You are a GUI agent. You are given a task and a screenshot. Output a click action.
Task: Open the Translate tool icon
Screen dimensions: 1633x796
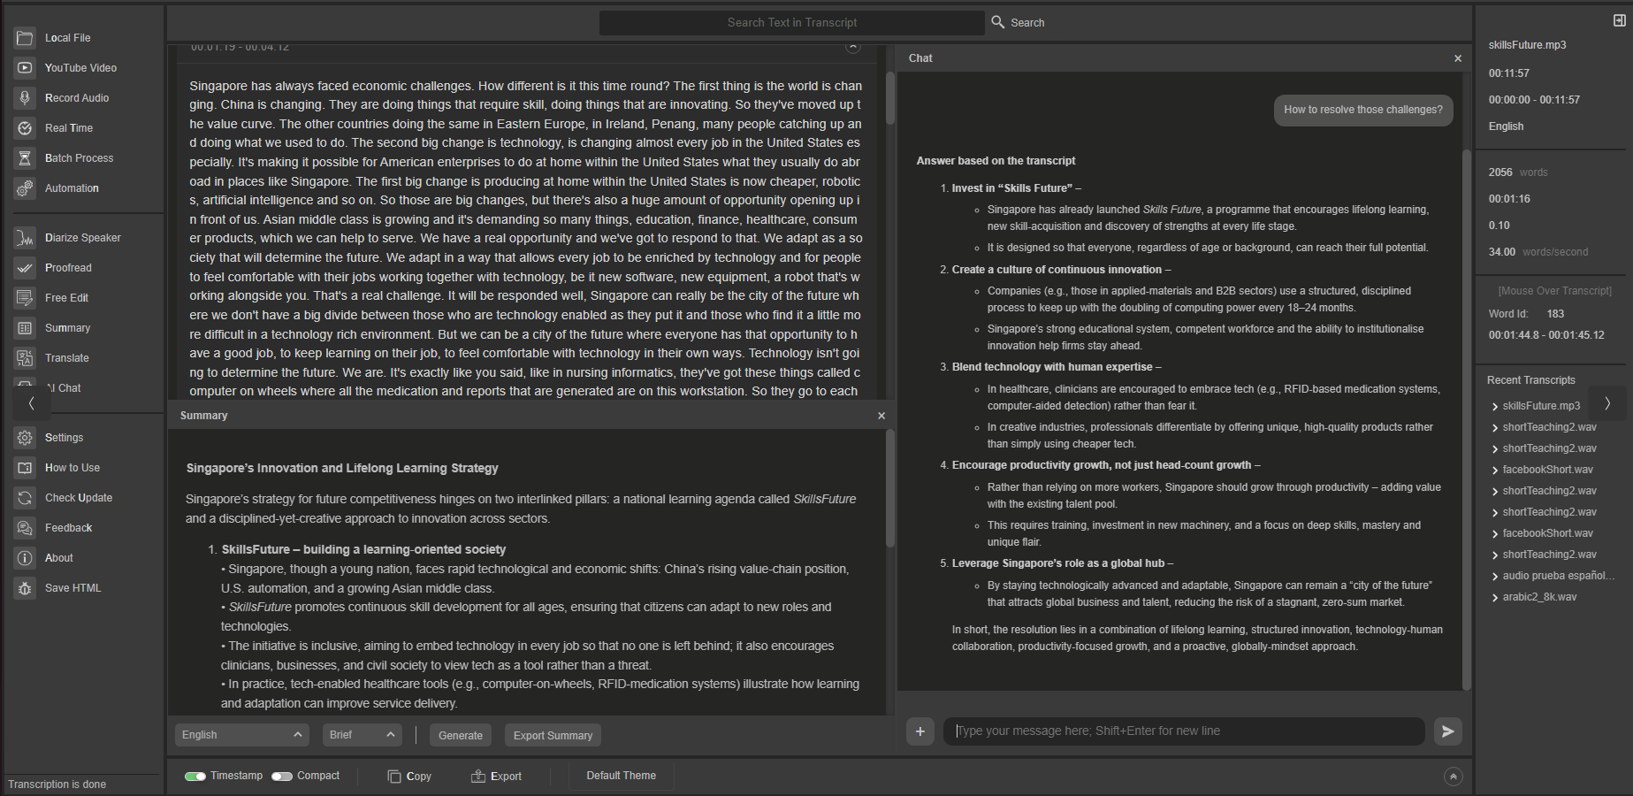click(25, 358)
